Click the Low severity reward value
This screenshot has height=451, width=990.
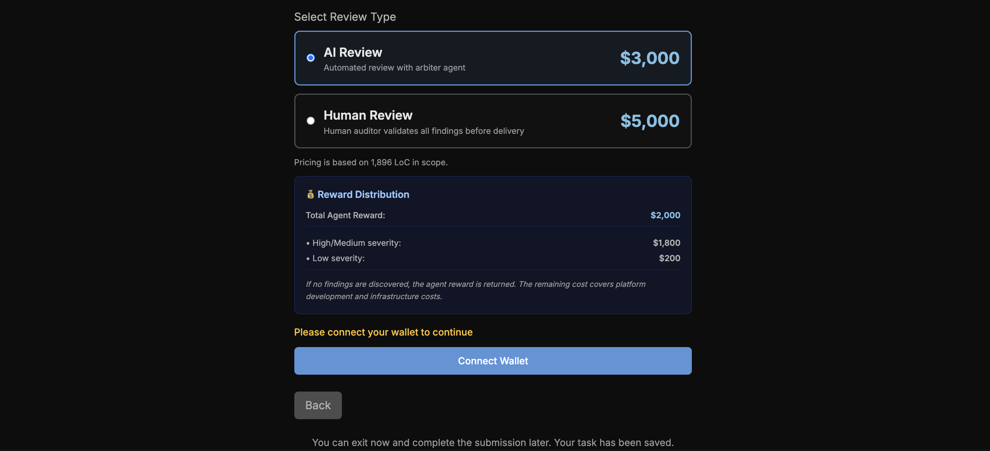tap(669, 258)
